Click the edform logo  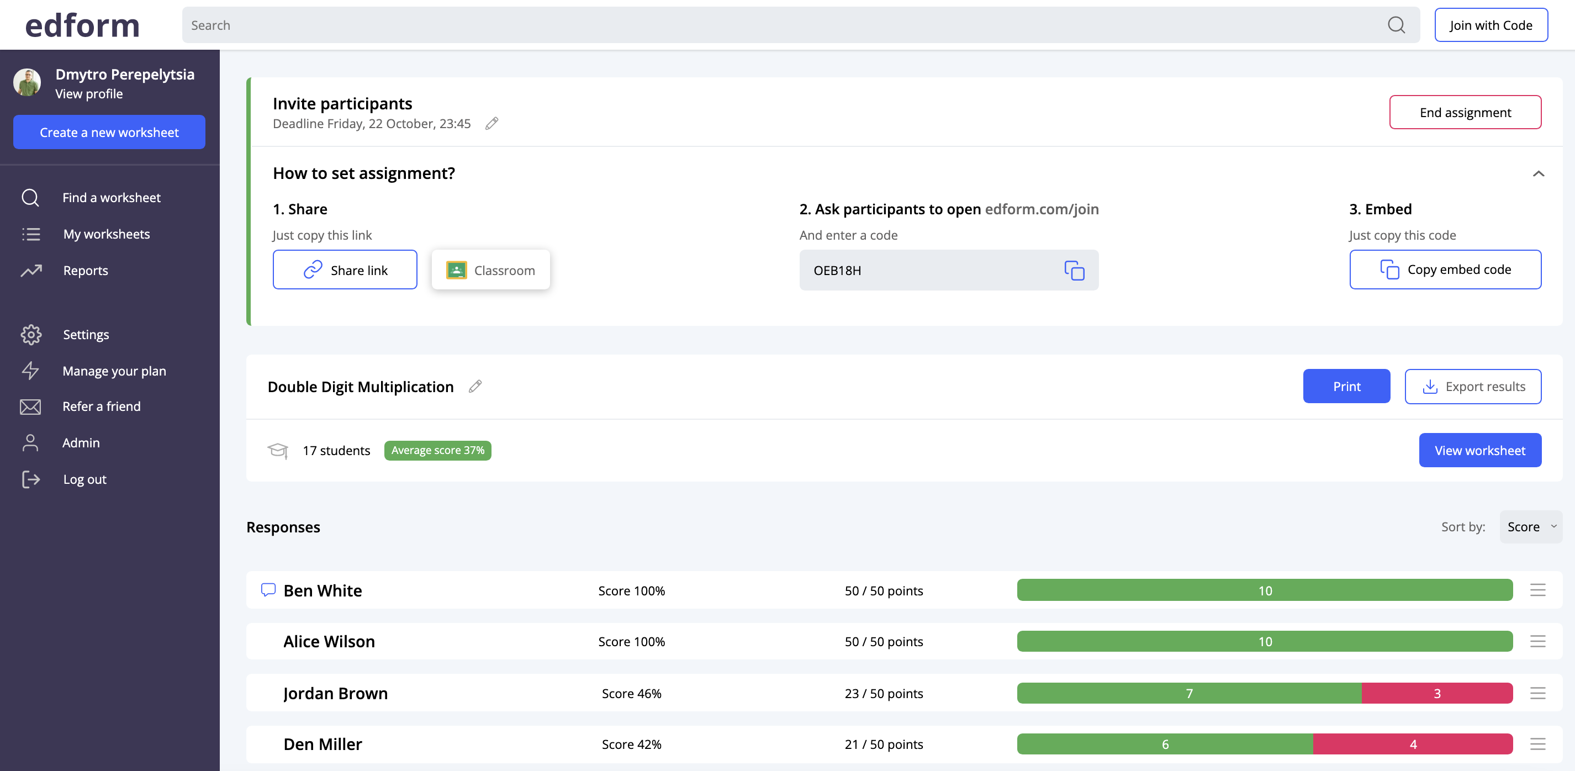click(82, 25)
